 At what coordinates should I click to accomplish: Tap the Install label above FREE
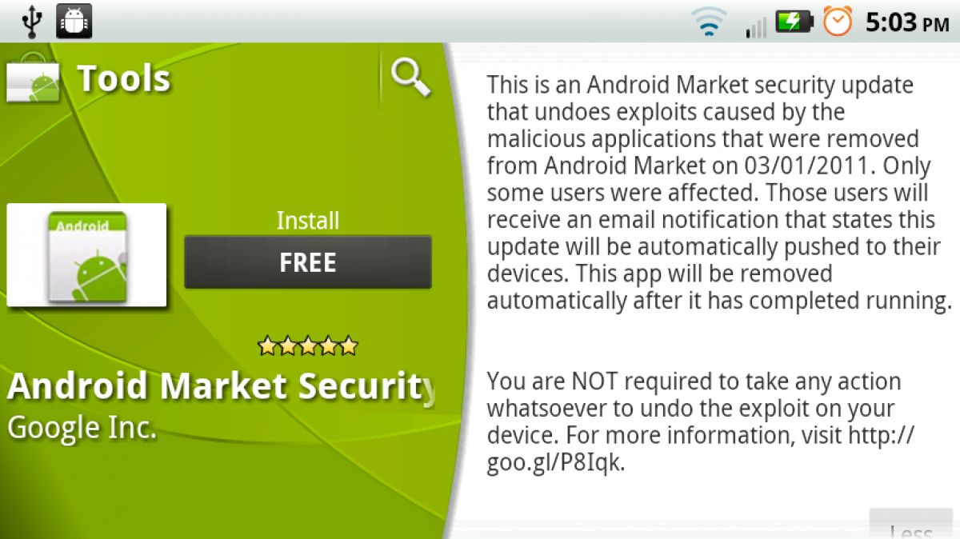pos(308,221)
